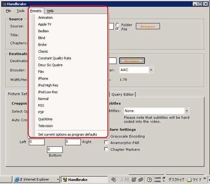Select the File source radio button
210x184 pixels.
[x=118, y=29]
